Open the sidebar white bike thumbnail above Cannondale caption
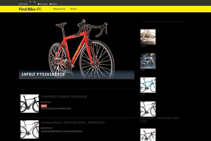This screenshot has width=211, height=141. 148,109
